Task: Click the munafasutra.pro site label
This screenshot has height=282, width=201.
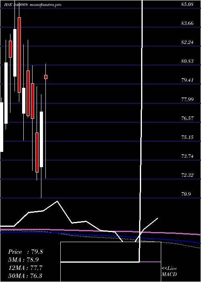Action: 45,5
